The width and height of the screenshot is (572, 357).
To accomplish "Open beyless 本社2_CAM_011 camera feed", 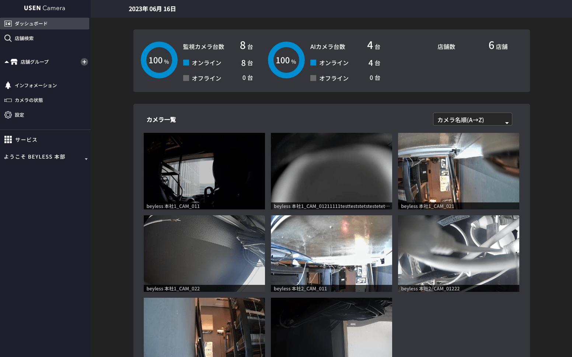I will (x=331, y=253).
